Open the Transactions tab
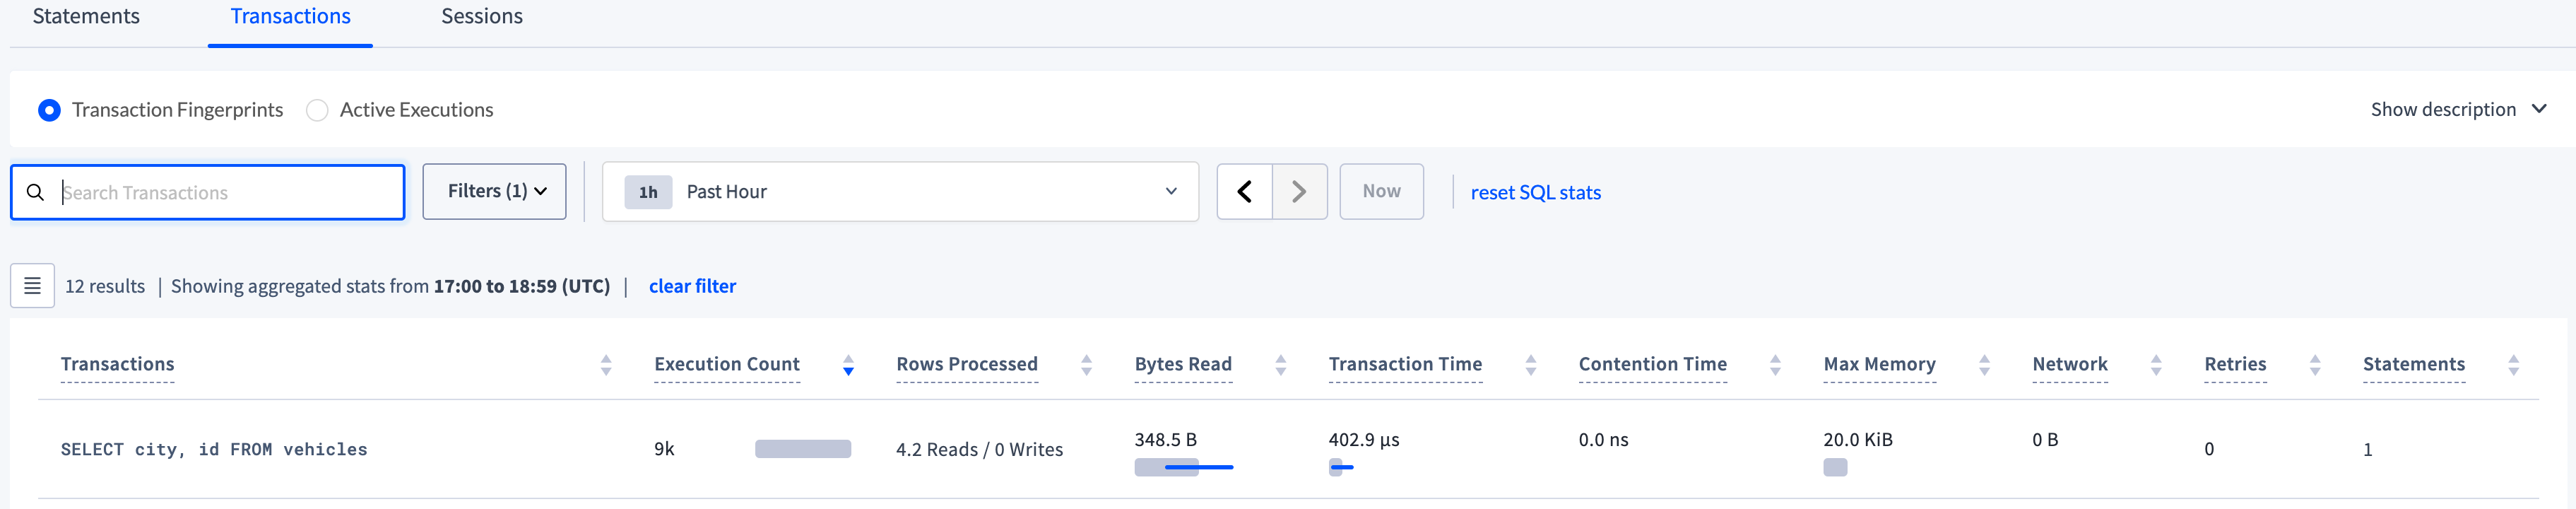Viewport: 2576px width, 509px height. [290, 17]
